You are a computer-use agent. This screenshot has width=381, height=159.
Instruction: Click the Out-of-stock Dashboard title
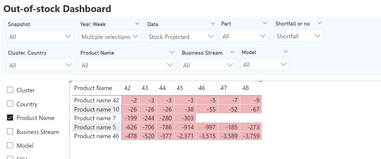click(57, 9)
